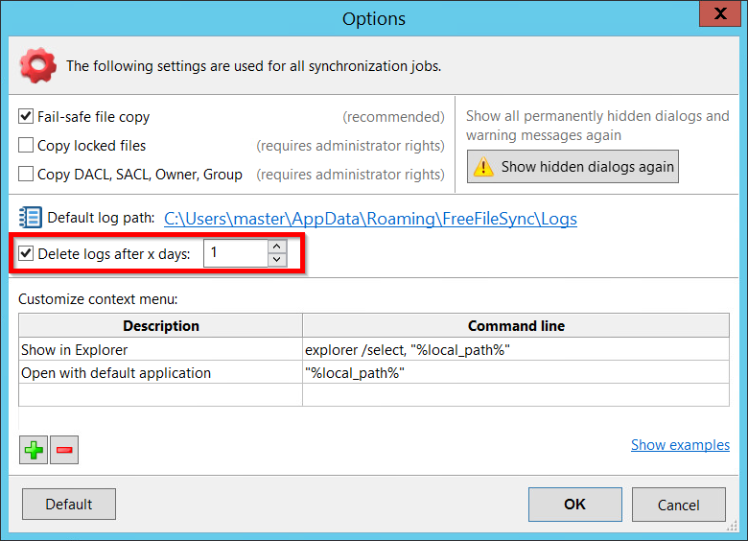Click the Copy locked files label
This screenshot has width=748, height=541.
(x=92, y=146)
